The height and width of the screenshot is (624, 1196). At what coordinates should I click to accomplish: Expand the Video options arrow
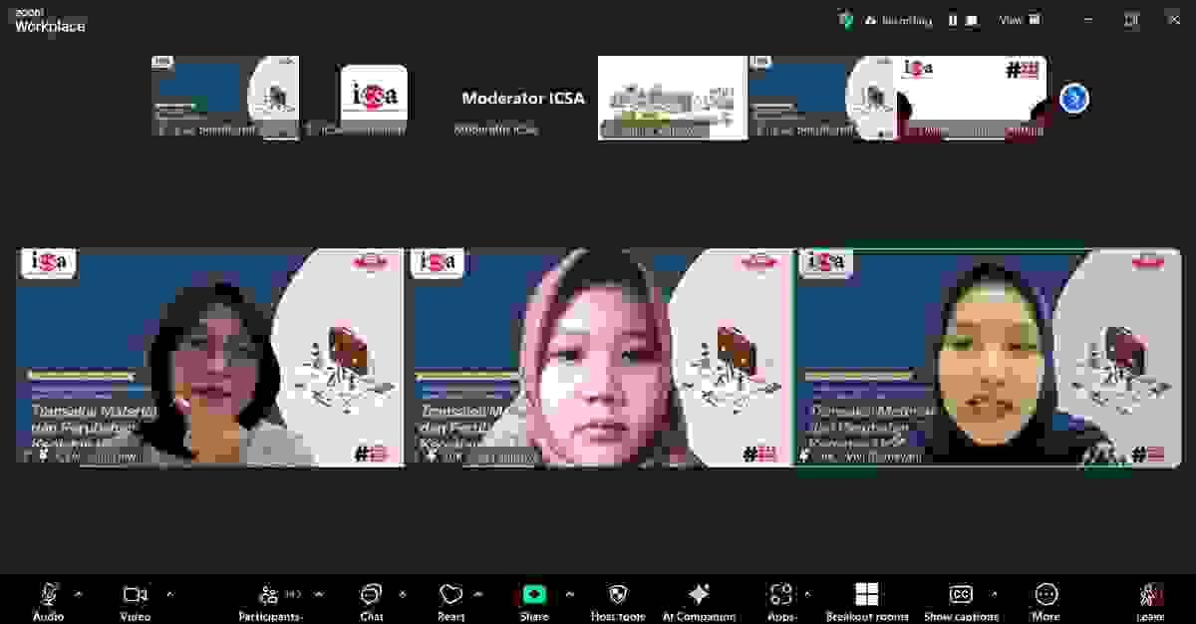pyautogui.click(x=169, y=593)
